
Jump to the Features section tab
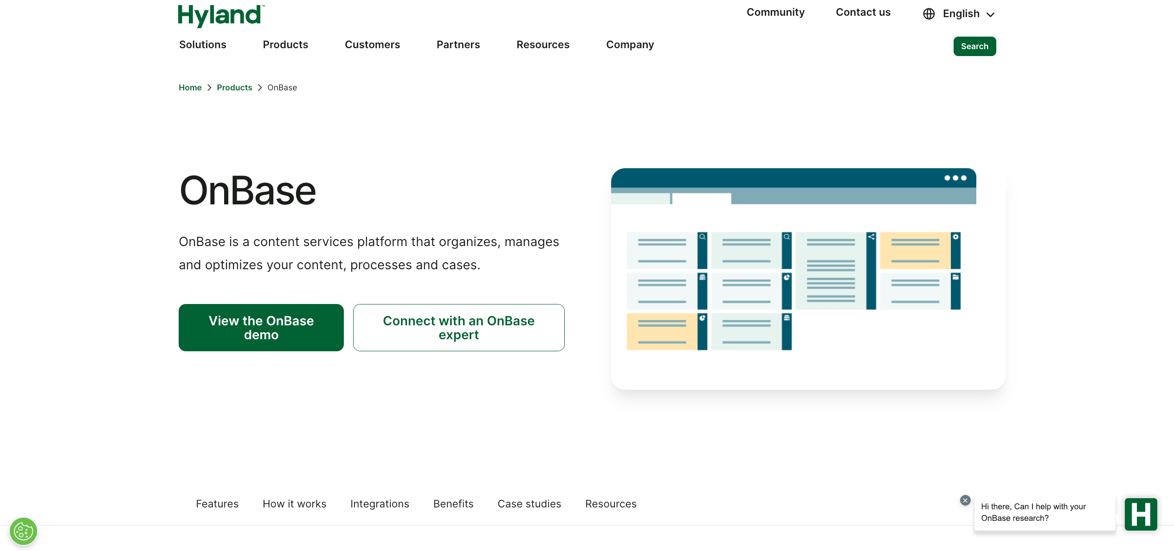coord(217,504)
